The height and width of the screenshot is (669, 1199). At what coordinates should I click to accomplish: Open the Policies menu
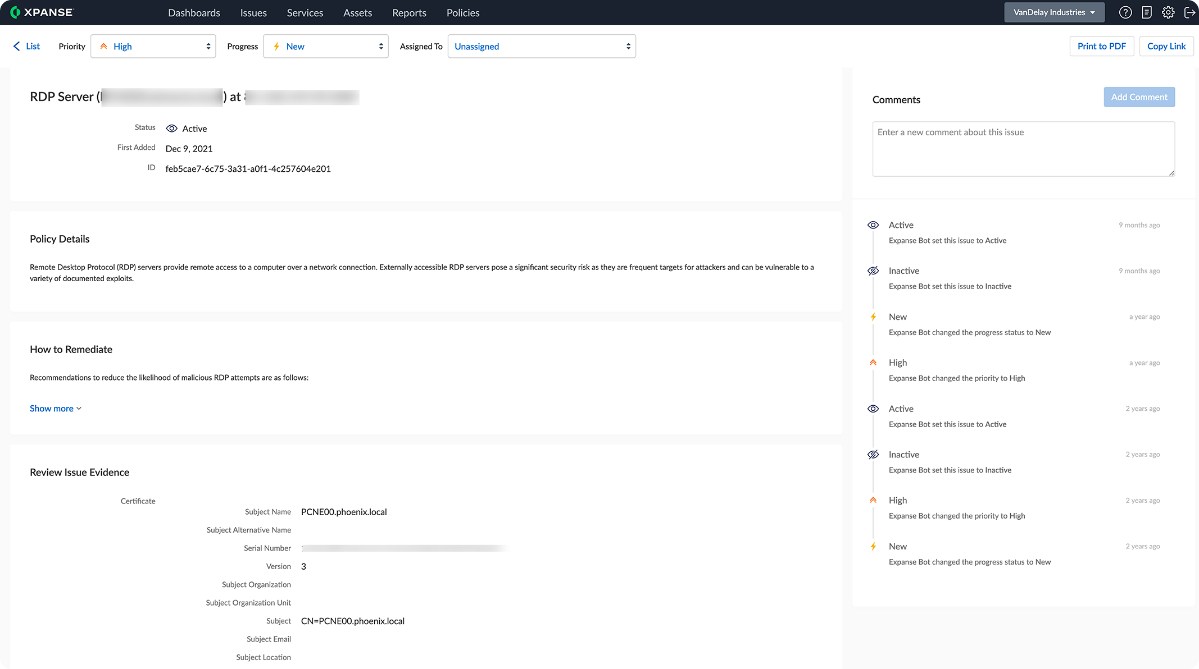coord(462,13)
